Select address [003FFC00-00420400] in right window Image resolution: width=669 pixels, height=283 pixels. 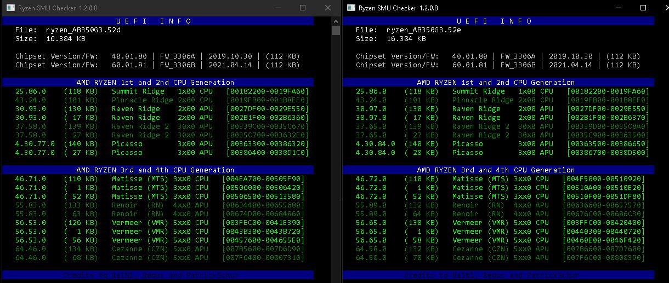click(604, 223)
